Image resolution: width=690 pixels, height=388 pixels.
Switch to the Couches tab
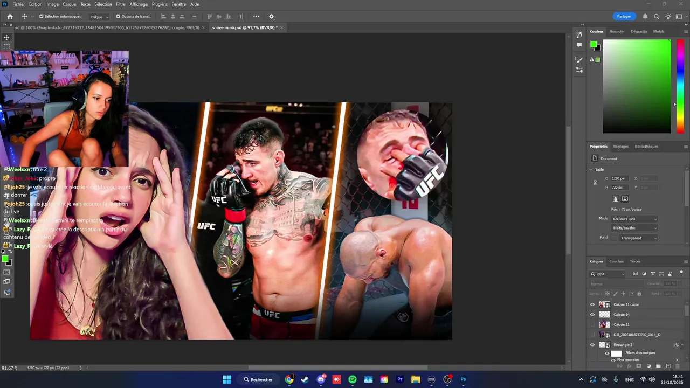616,261
